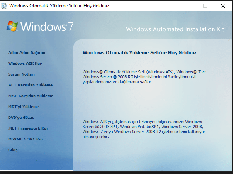The height and width of the screenshot is (174, 233).
Task: Exit the setup with Çıkış
Action: [x=13, y=150]
